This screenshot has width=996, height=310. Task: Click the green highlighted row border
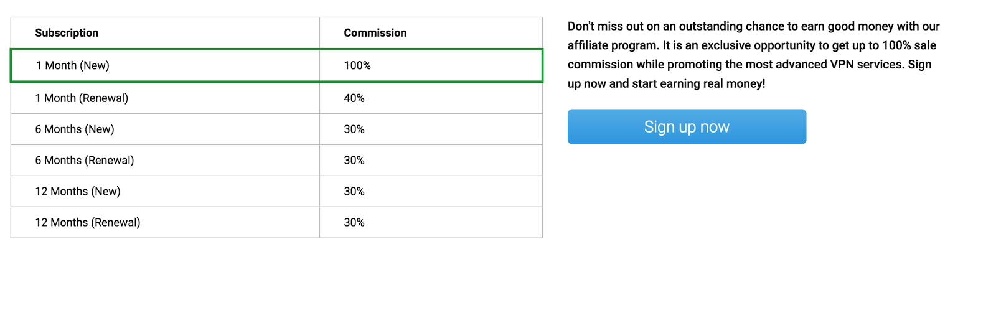coord(276,49)
